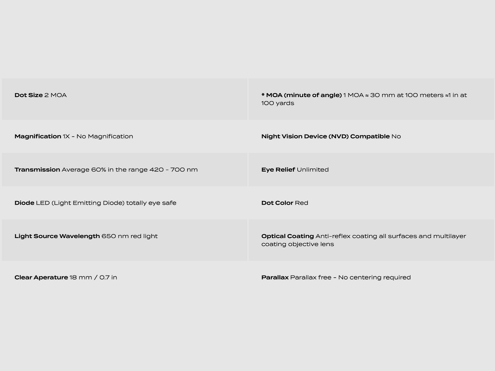Select the '1X – No Magnification' text
The width and height of the screenshot is (495, 371).
[x=98, y=136]
